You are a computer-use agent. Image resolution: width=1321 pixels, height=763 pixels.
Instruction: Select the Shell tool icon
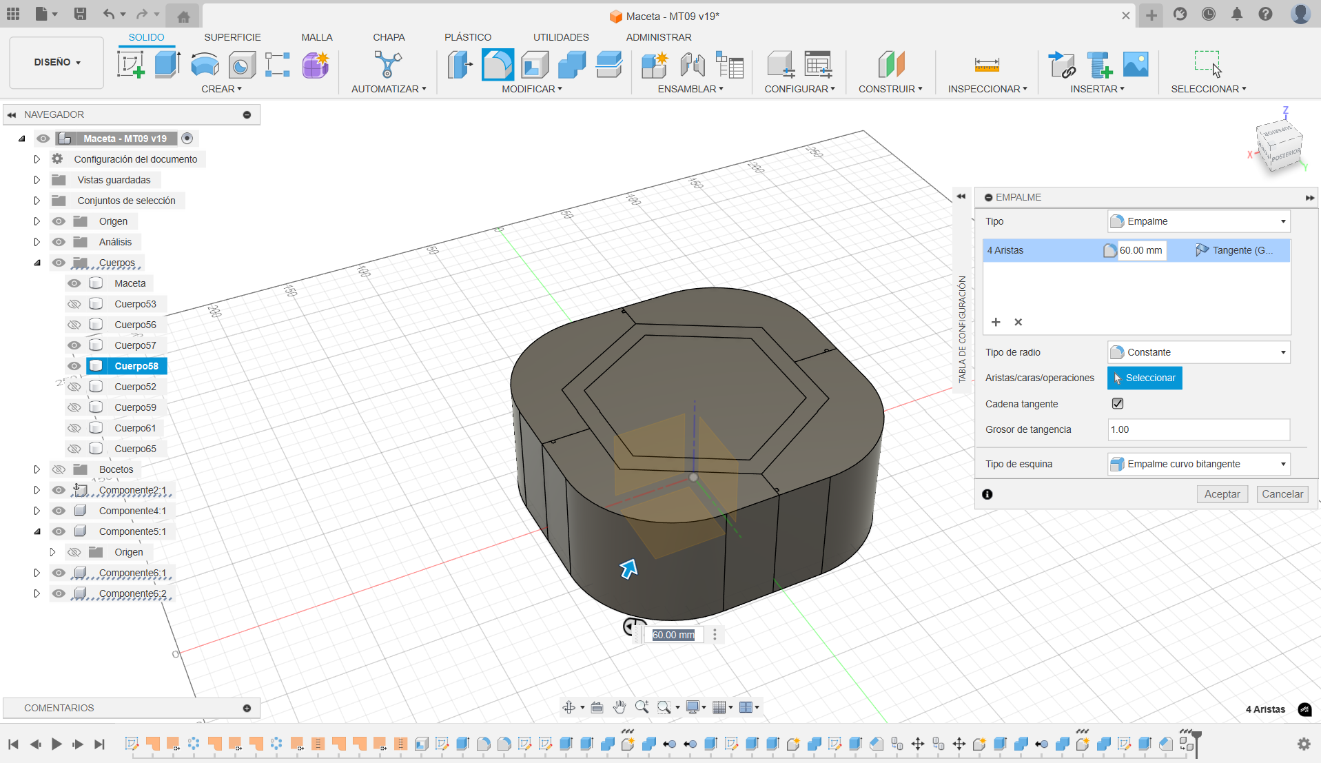click(x=535, y=65)
